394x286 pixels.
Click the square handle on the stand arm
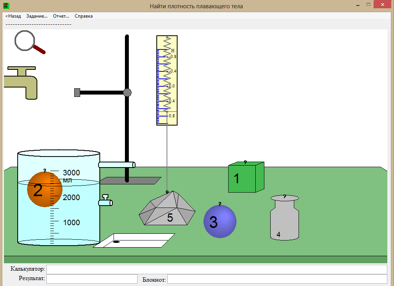[x=77, y=93]
